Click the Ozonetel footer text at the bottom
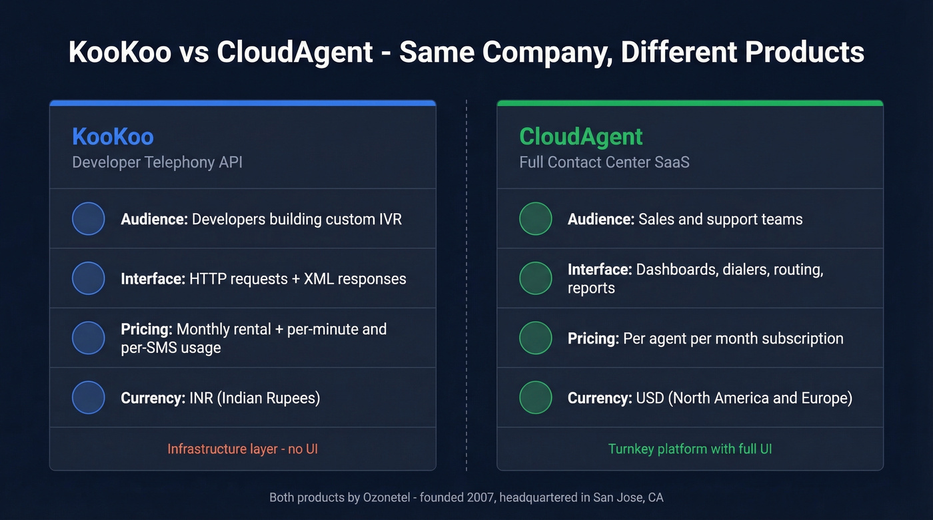 coord(467,497)
